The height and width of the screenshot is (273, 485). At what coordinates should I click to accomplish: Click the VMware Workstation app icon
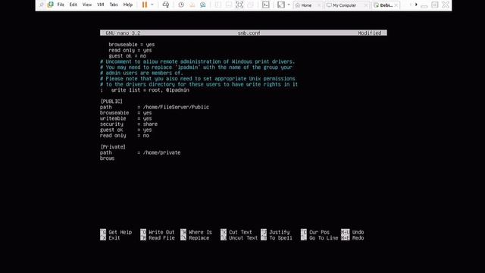tap(51, 5)
